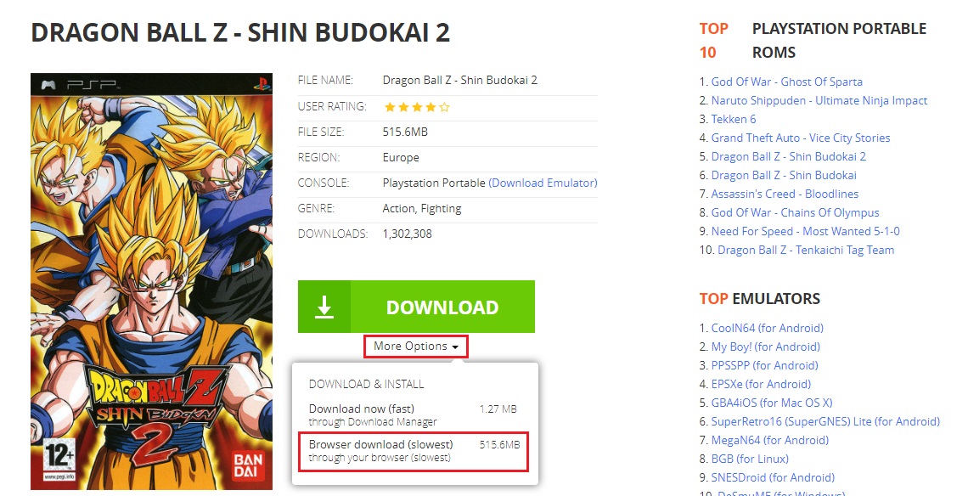
Task: Click the Dragon Ball Z cover art
Action: coord(151,282)
